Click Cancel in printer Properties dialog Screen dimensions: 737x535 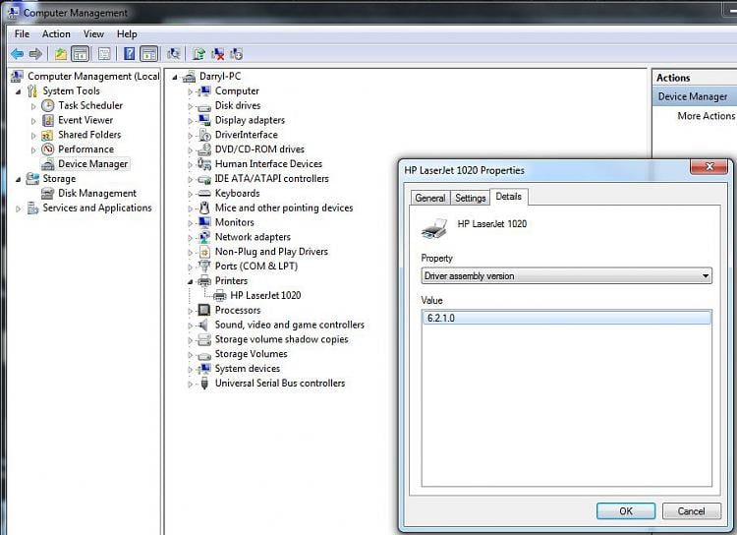pos(691,511)
